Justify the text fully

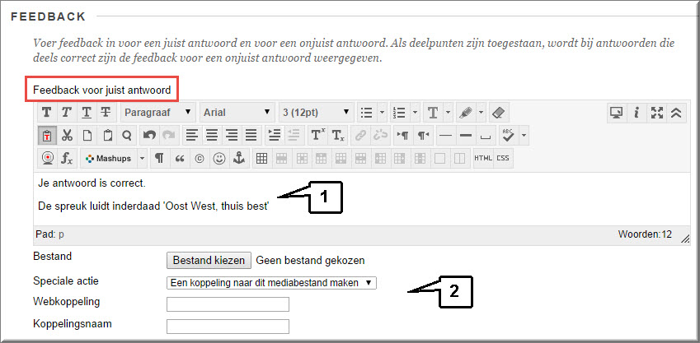251,136
